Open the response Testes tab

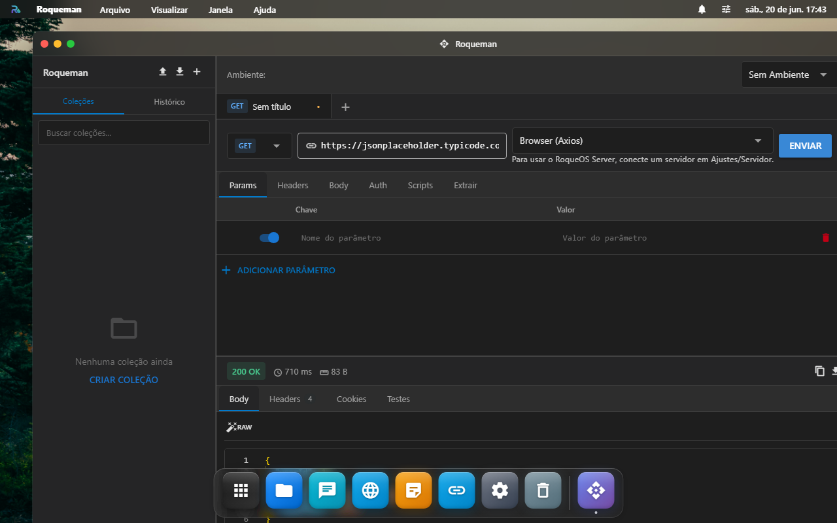[398, 399]
